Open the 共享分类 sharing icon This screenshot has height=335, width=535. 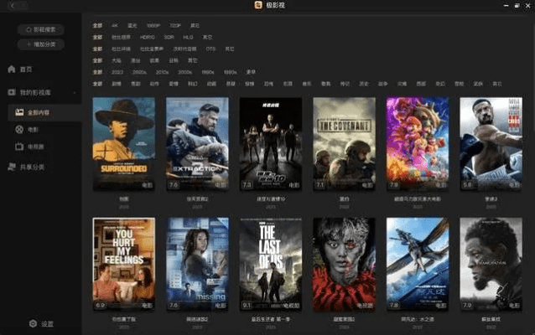tap(12, 167)
